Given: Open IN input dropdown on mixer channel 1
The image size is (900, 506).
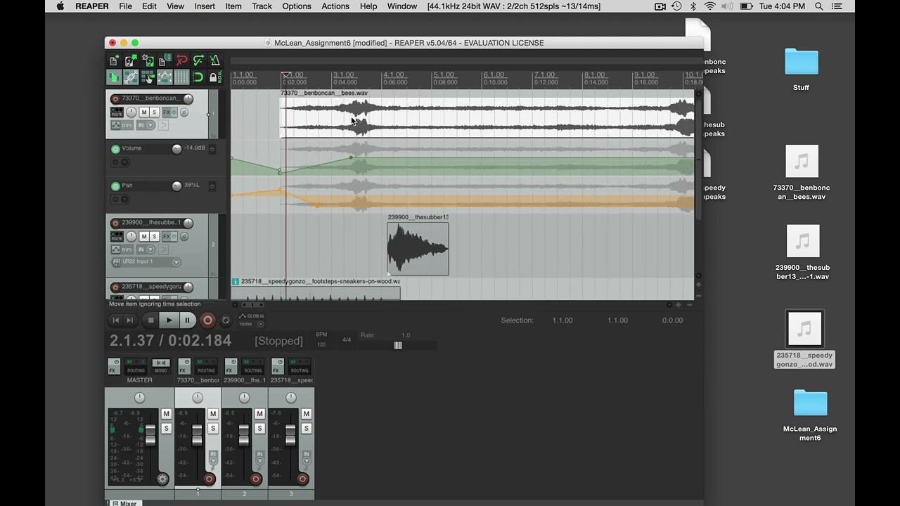Looking at the screenshot, I should 213,458.
